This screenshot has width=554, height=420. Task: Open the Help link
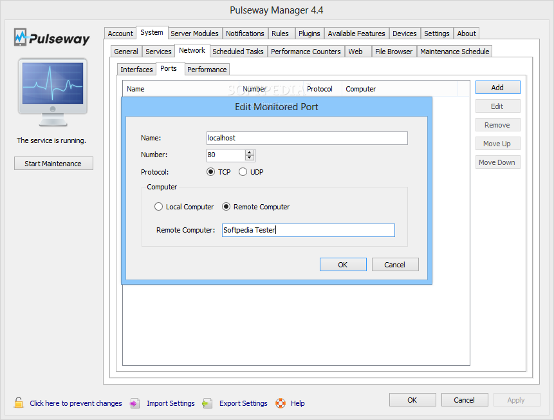pyautogui.click(x=298, y=403)
